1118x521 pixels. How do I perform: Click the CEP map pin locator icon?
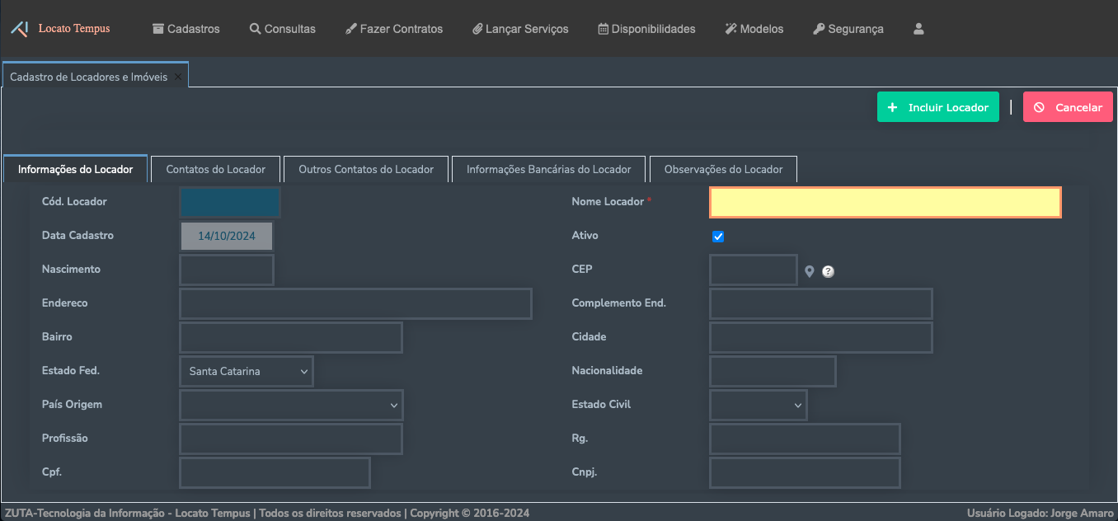pos(810,271)
